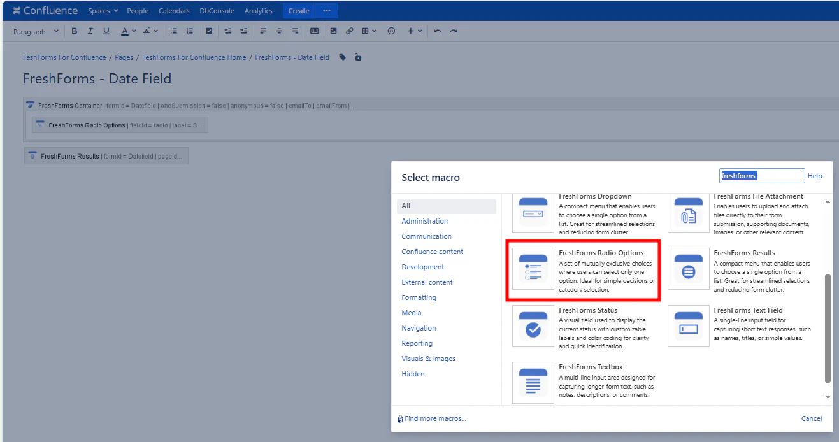
Task: Toggle bold formatting in the toolbar
Action: point(74,31)
